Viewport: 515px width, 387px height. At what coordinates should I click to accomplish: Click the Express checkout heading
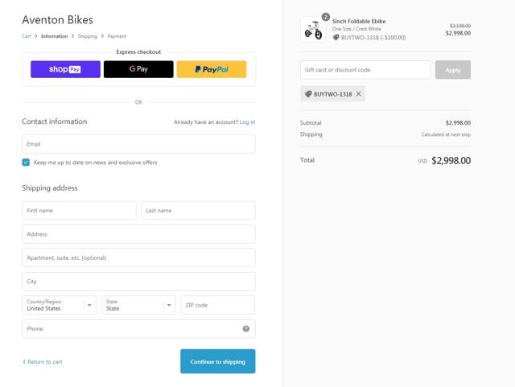pos(138,52)
